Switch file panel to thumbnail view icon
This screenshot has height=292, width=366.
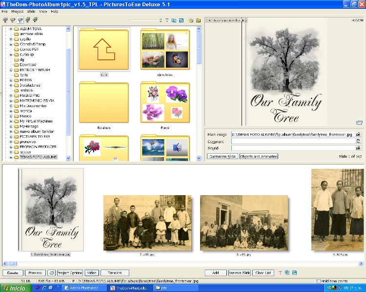(181, 20)
